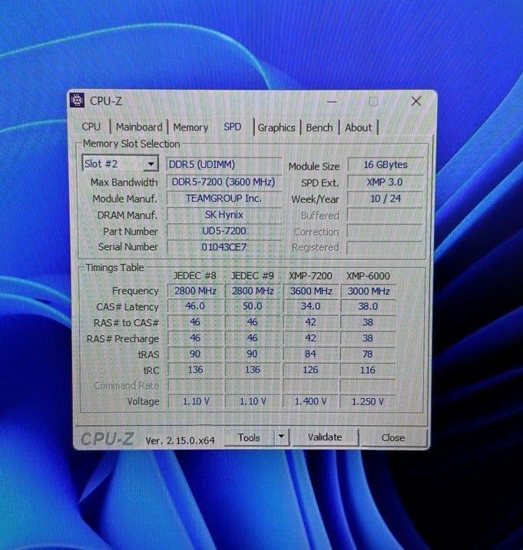This screenshot has height=550, width=523.
Task: Open the CPU tab
Action: click(x=91, y=127)
